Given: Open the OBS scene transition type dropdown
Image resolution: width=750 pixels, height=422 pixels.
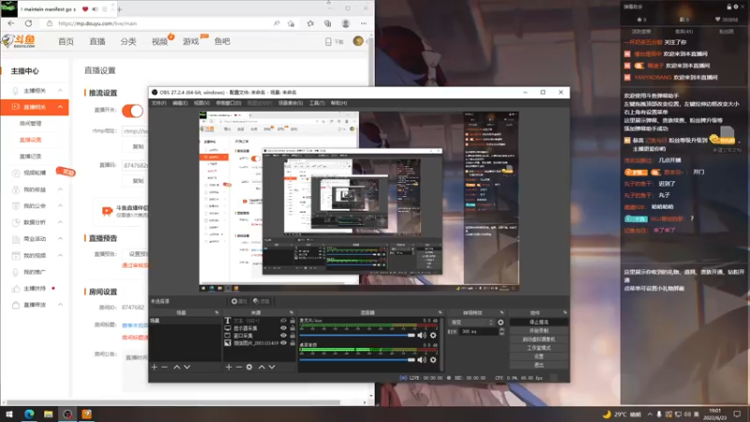Looking at the screenshot, I should (472, 323).
